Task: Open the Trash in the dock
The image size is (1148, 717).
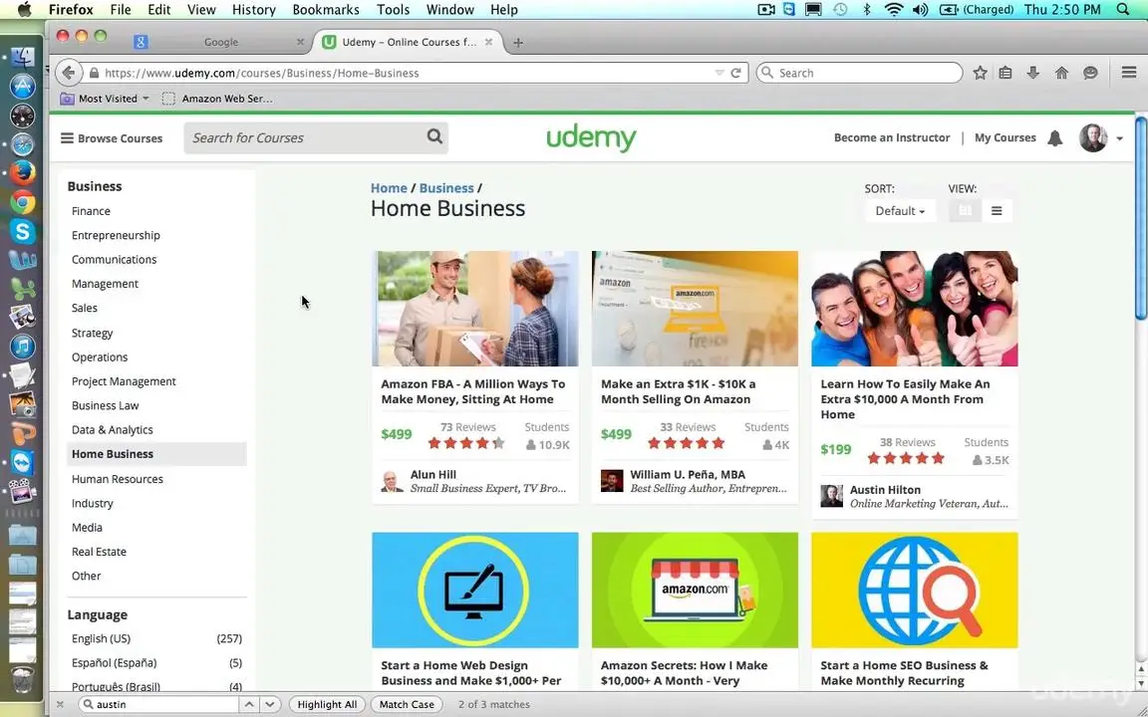Action: 23,680
